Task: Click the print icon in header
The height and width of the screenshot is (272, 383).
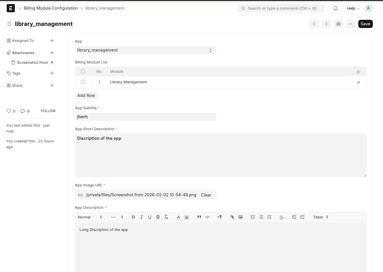Action: coord(338,24)
